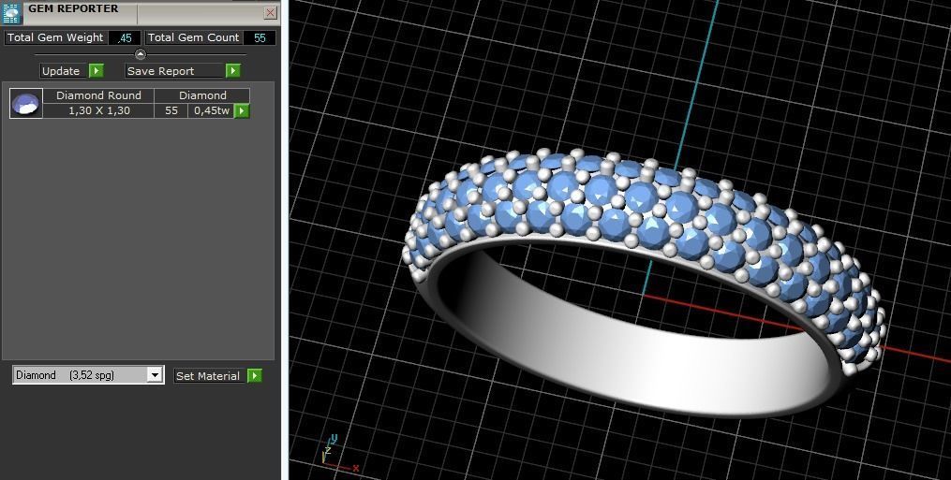Click the Total Gem Weight value field
Image resolution: width=951 pixels, height=480 pixels.
click(x=125, y=37)
